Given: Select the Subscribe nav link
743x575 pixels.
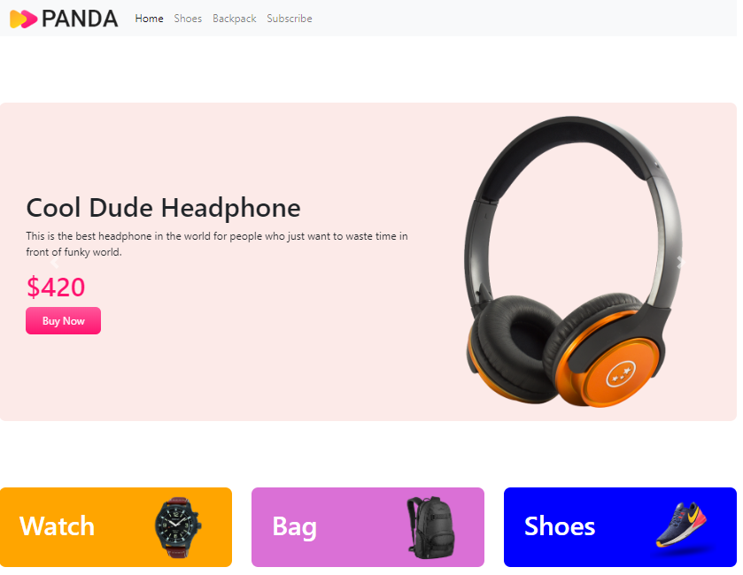Looking at the screenshot, I should [289, 19].
